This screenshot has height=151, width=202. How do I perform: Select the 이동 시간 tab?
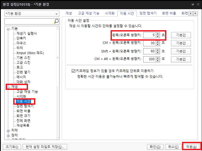click(127, 14)
